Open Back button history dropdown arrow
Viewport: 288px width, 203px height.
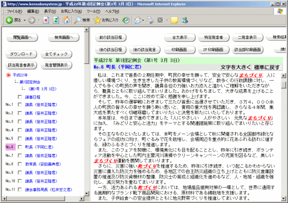tap(24, 20)
